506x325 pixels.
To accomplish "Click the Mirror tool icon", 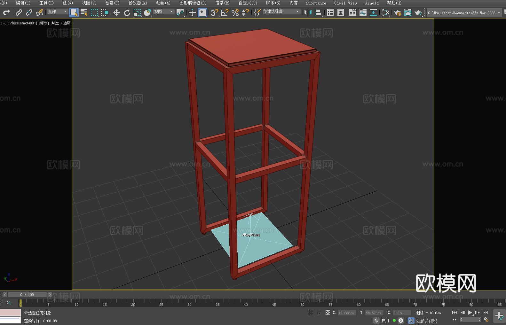I will [x=308, y=12].
